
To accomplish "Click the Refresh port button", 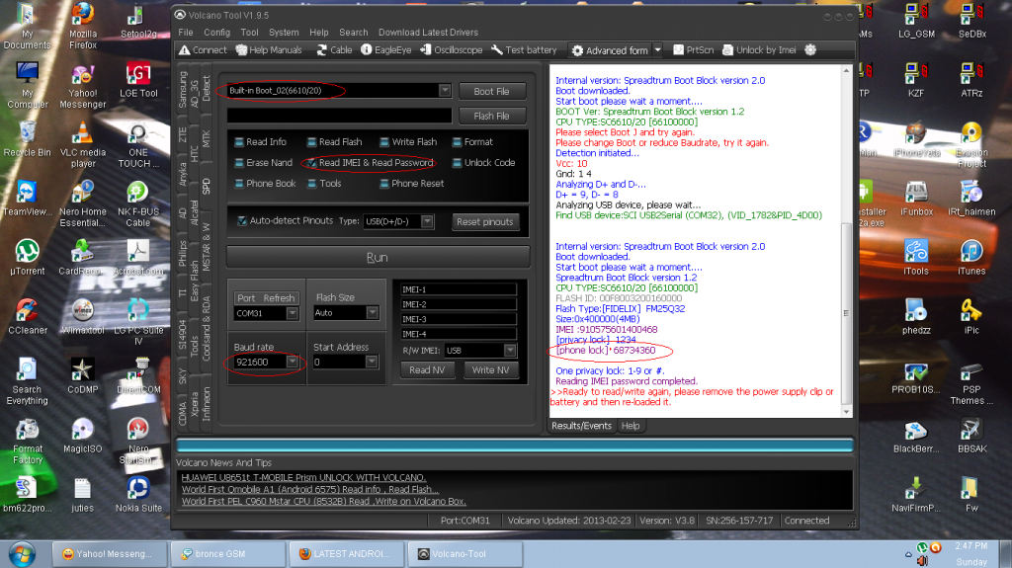I will pyautogui.click(x=279, y=298).
